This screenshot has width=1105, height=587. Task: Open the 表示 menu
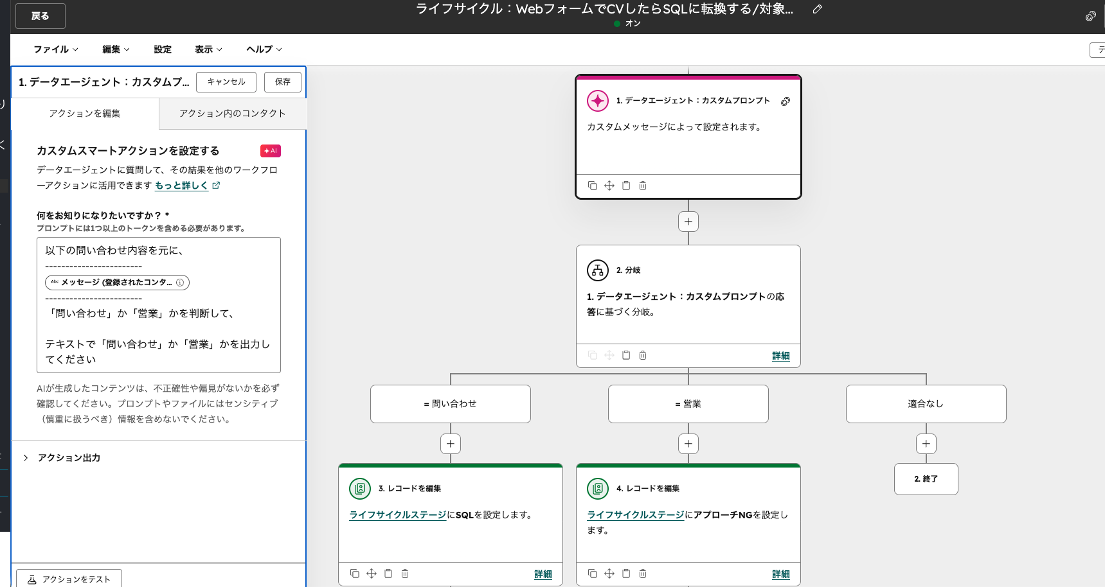(208, 49)
